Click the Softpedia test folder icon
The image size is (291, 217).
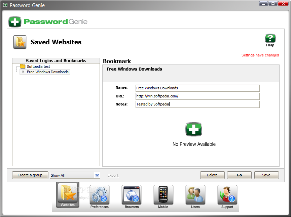[x=23, y=66]
